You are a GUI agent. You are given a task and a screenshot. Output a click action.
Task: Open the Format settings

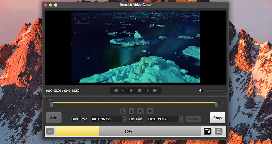pos(193,119)
